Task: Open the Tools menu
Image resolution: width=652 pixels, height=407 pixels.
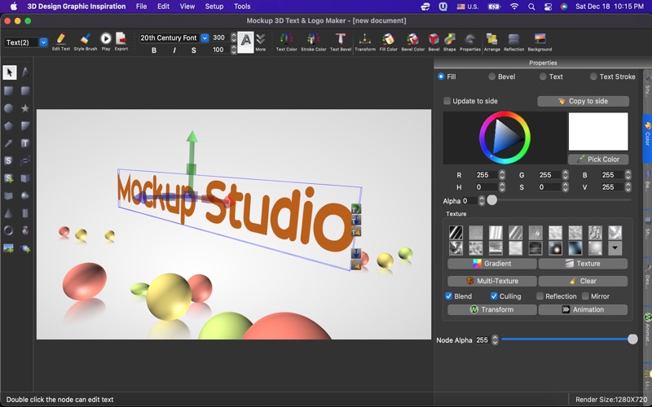Action: [x=242, y=7]
